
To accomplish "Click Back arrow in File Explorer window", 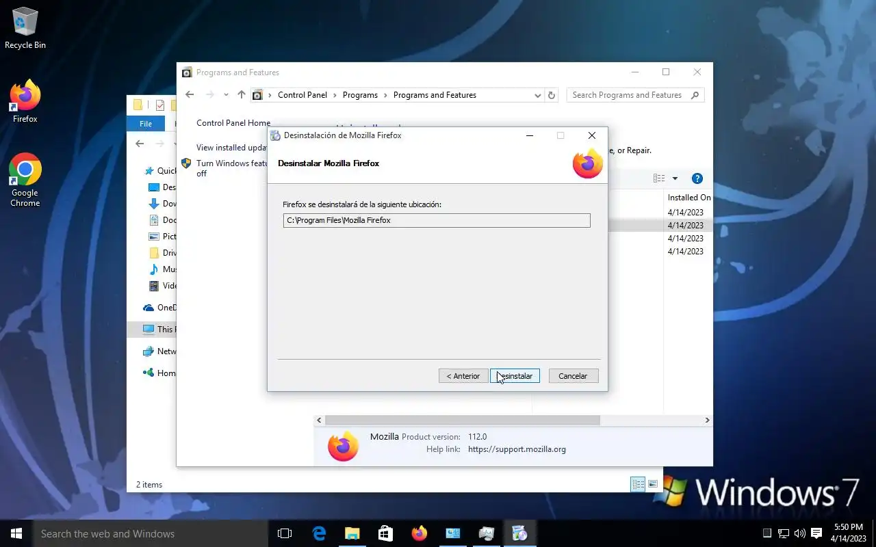I will coord(140,144).
